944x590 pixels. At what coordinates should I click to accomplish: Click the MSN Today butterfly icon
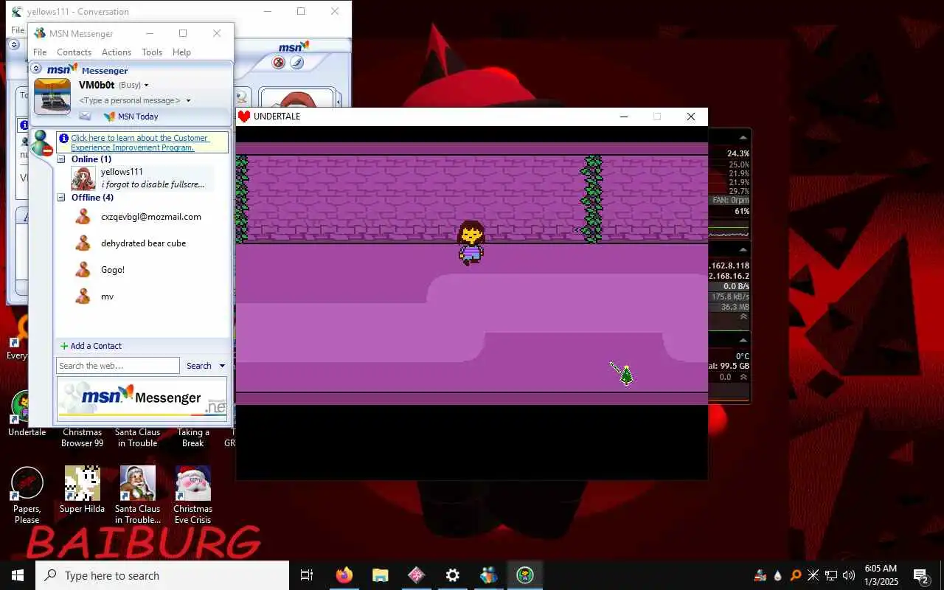[x=109, y=117]
